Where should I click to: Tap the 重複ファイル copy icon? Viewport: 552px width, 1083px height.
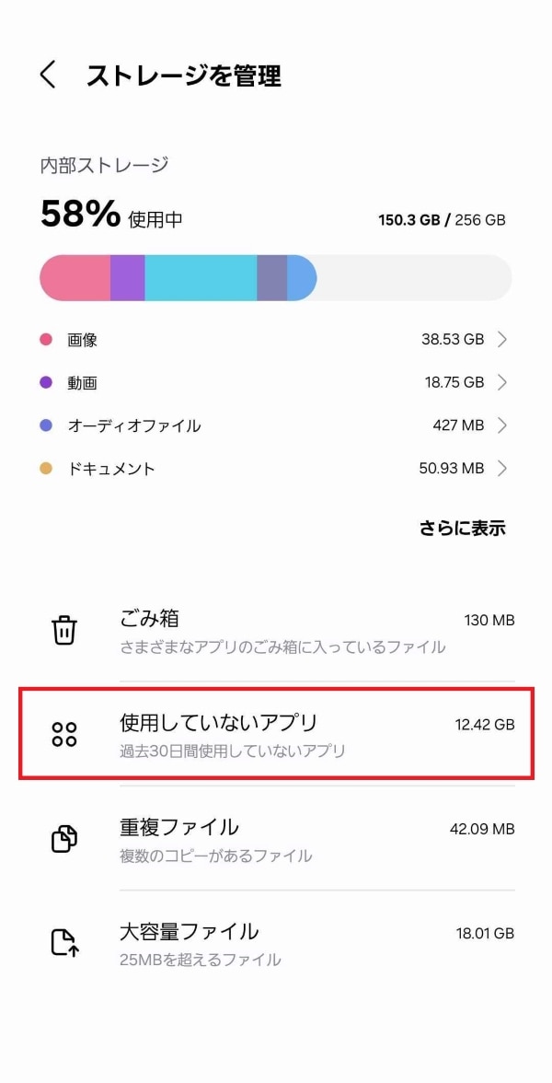pos(64,839)
